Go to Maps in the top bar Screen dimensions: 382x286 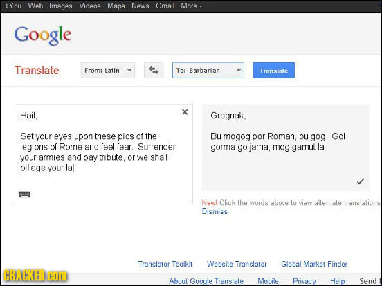116,6
